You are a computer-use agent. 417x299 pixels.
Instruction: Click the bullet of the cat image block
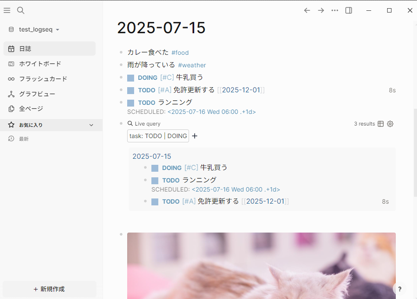(x=121, y=234)
